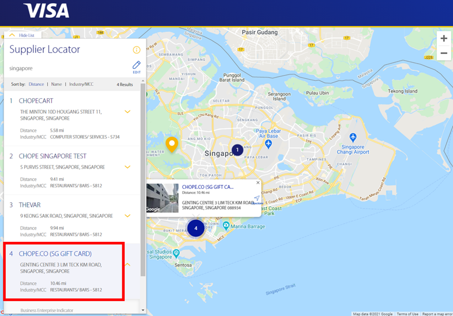The image size is (453, 316).
Task: Click RESTAURANTS/ BARS - 5812 under CHOPE SINGAPORE TEST
Action: (76, 185)
